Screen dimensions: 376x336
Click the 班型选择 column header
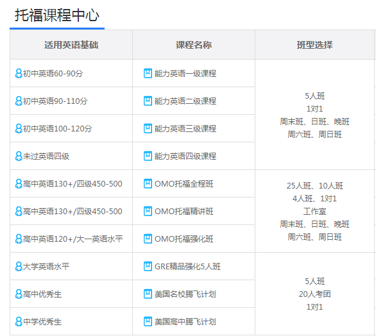314,45
